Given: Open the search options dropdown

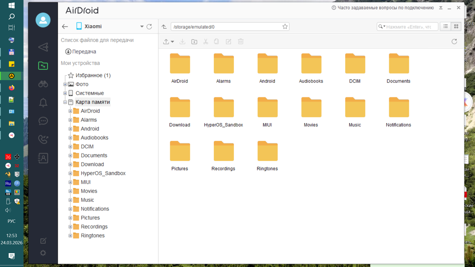Looking at the screenshot, I should click(381, 27).
